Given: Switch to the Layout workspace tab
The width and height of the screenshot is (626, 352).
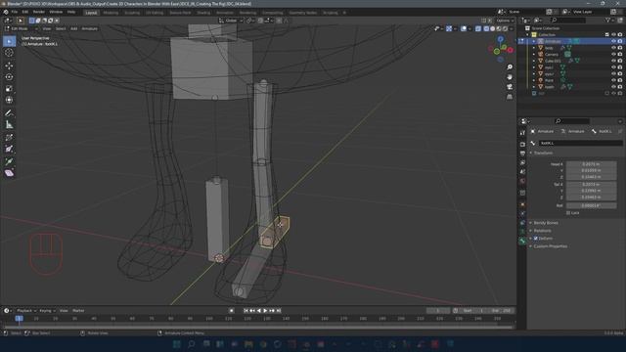Looking at the screenshot, I should 91,13.
